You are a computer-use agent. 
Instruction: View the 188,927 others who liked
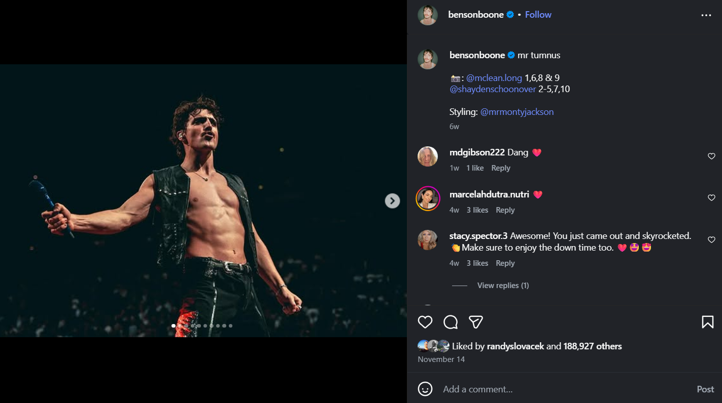tap(593, 346)
